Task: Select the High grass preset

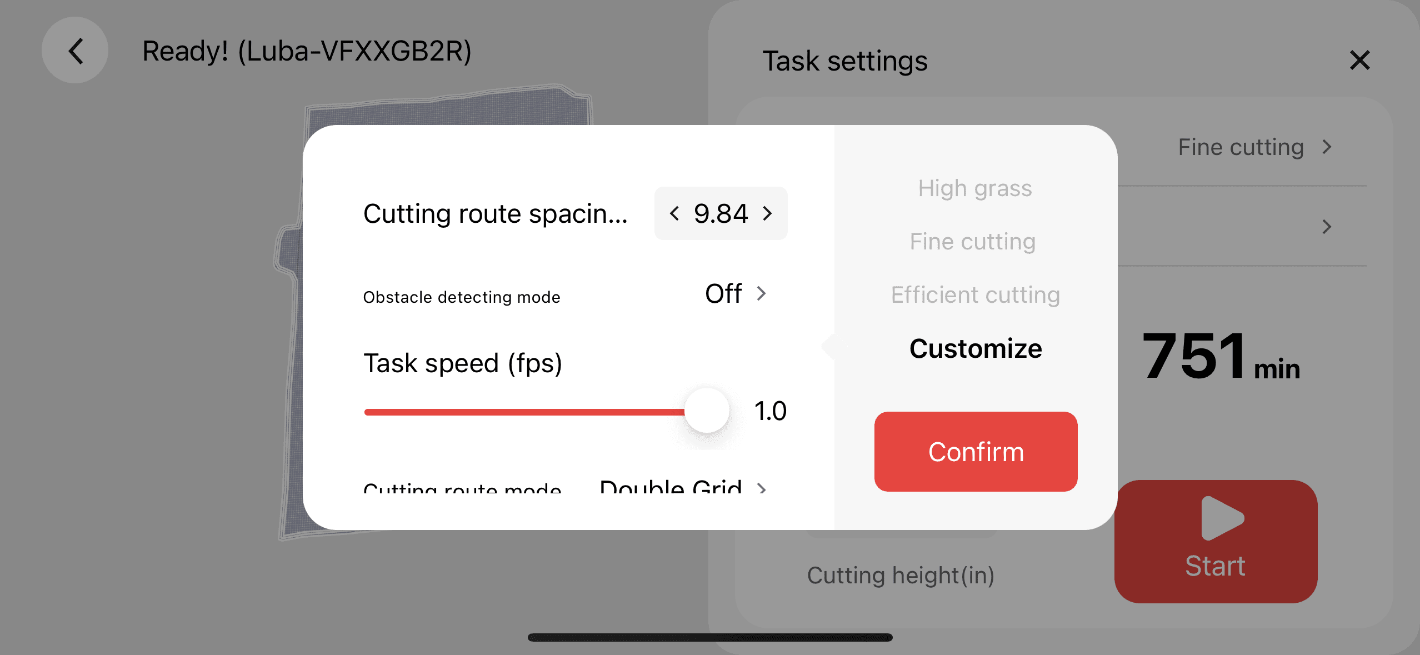Action: pyautogui.click(x=975, y=188)
